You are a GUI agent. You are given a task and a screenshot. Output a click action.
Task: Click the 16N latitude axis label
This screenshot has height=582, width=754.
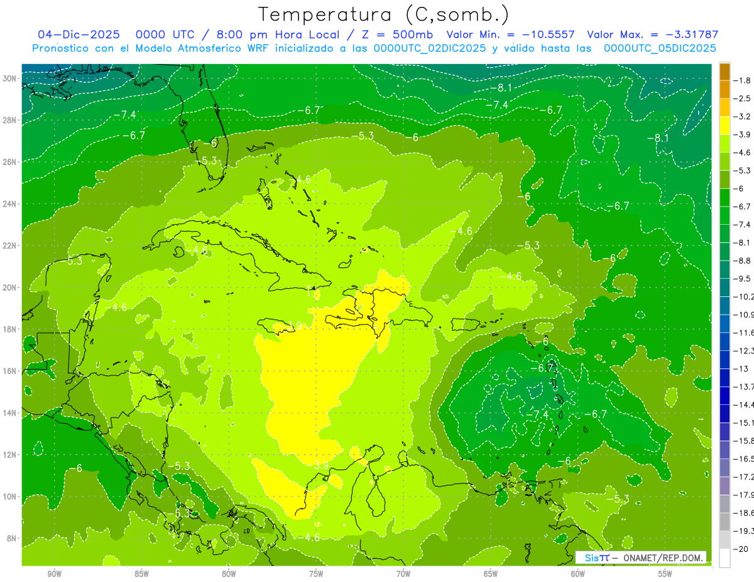coord(9,371)
